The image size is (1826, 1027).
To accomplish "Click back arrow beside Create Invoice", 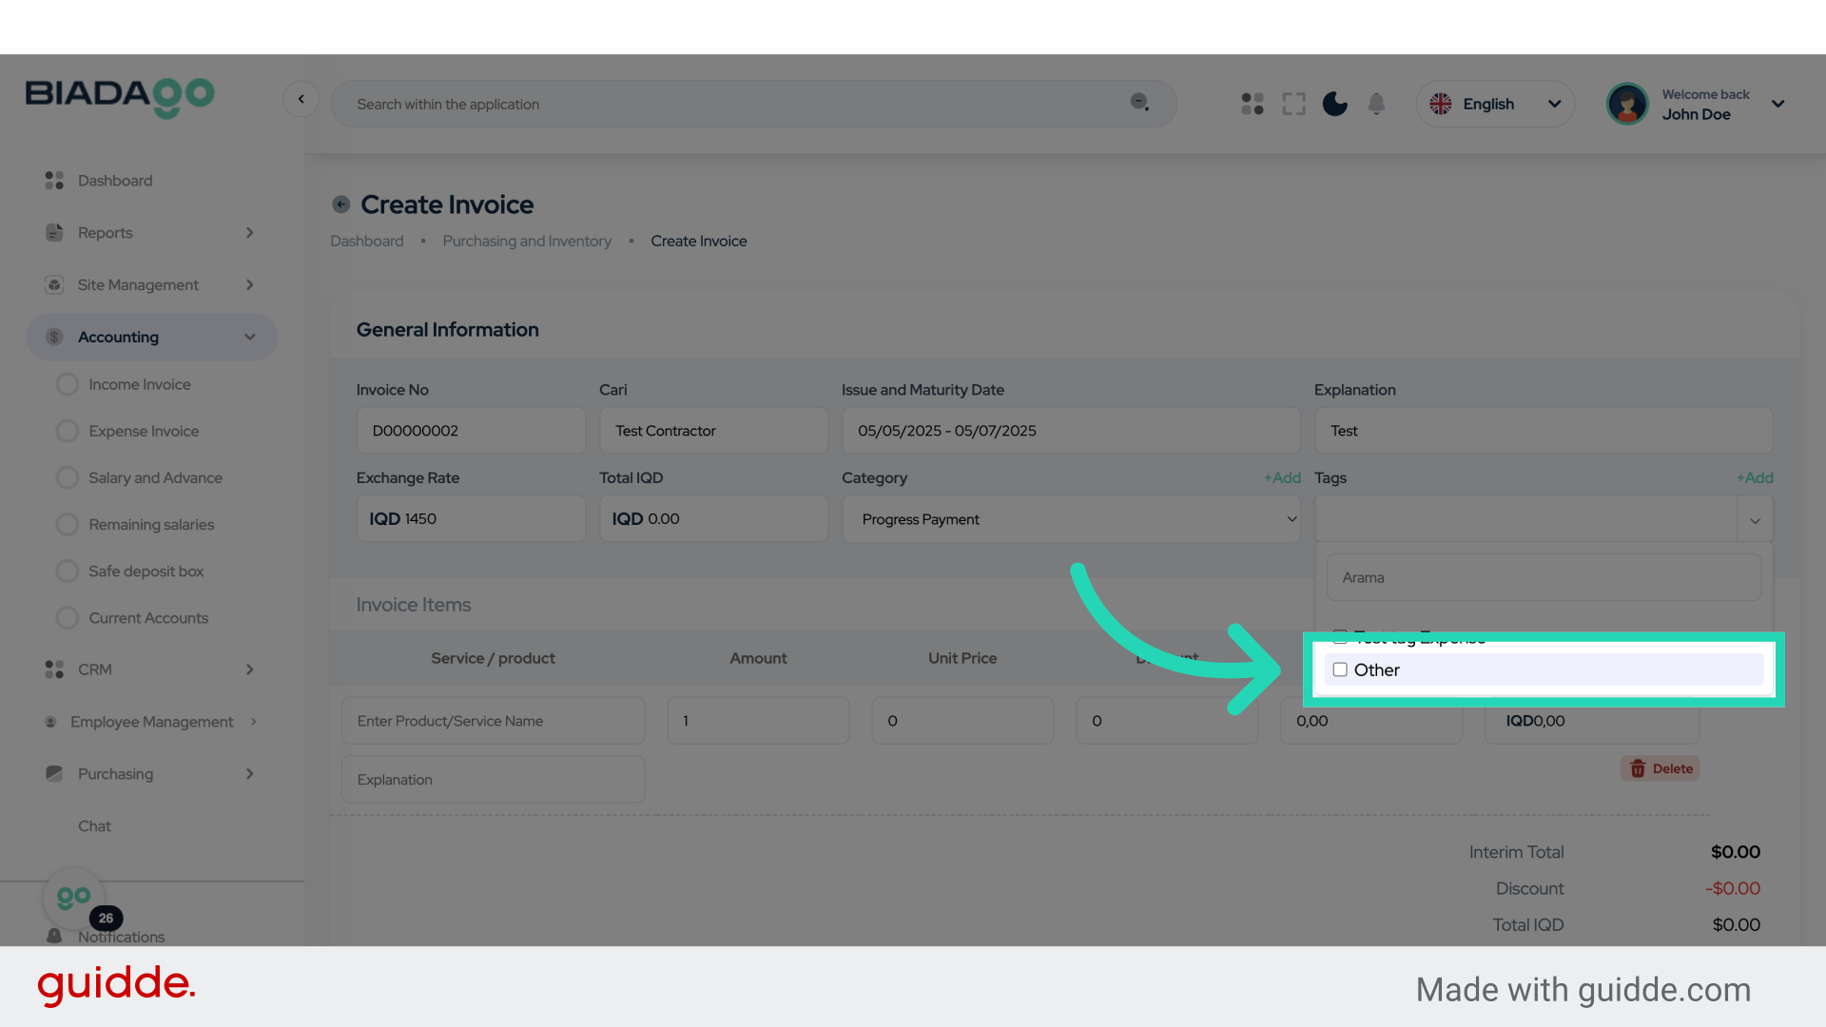I will click(x=341, y=204).
